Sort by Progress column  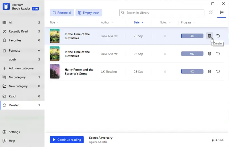[x=188, y=23]
